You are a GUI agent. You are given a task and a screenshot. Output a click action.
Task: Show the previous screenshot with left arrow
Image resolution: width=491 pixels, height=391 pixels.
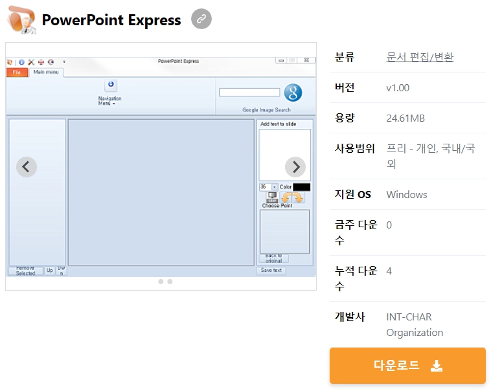point(27,167)
